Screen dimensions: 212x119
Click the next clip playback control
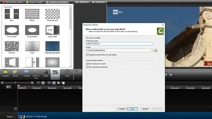pyautogui.click(x=171, y=74)
